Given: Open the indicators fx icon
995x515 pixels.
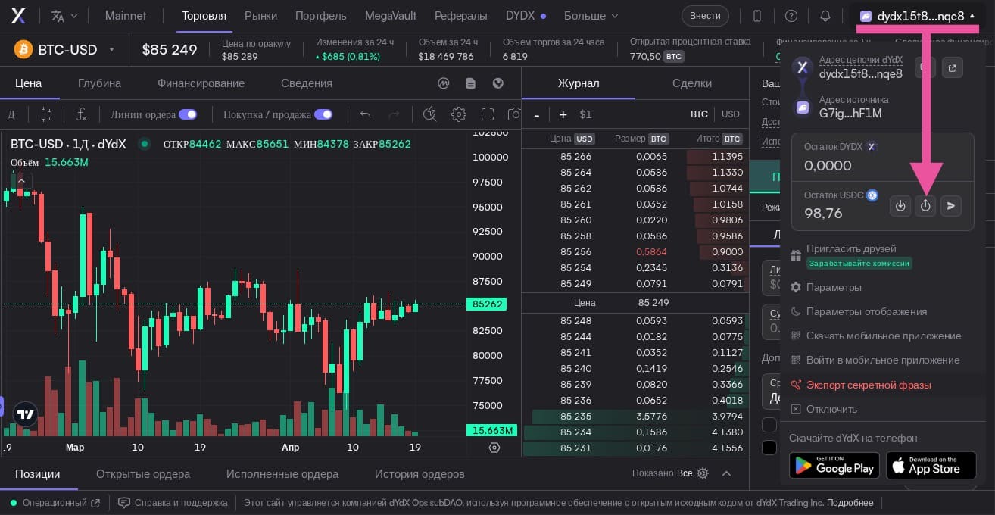Looking at the screenshot, I should click(82, 114).
